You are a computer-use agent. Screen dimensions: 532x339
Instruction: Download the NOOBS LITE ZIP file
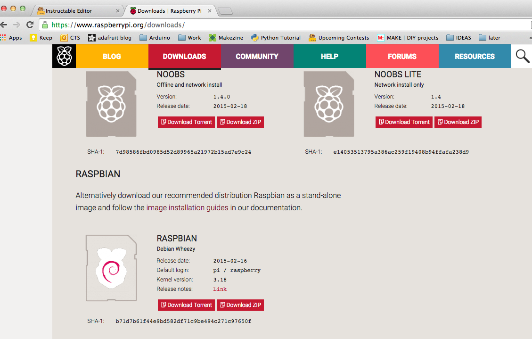[458, 122]
